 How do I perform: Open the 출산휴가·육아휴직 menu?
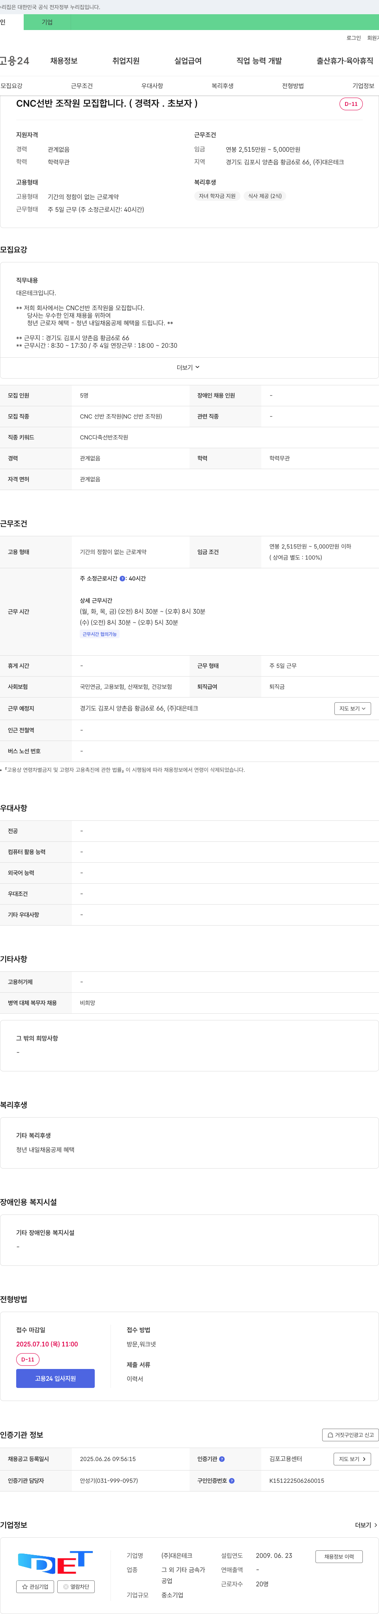click(x=345, y=61)
